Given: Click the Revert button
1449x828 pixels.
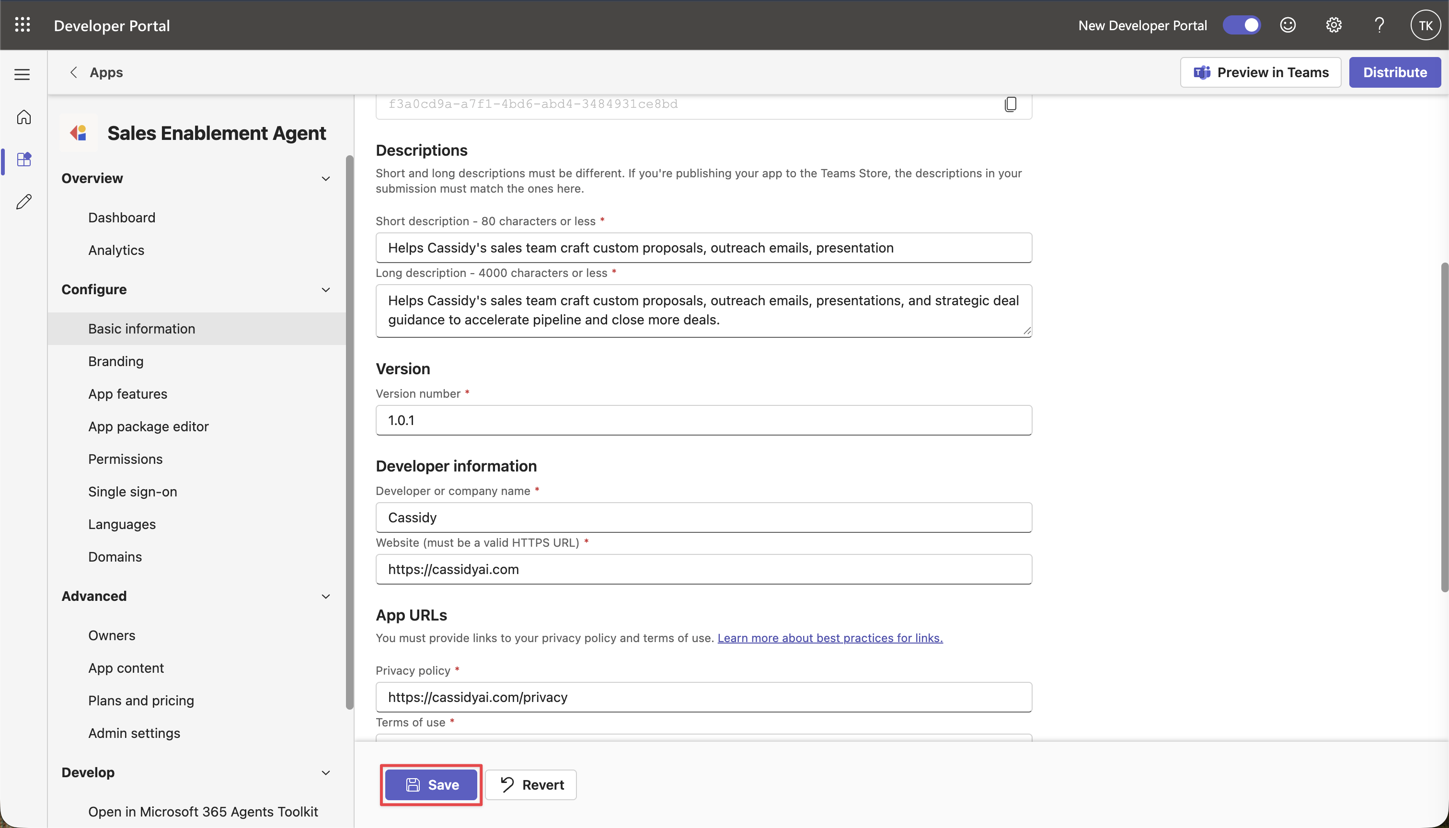Looking at the screenshot, I should pos(531,785).
